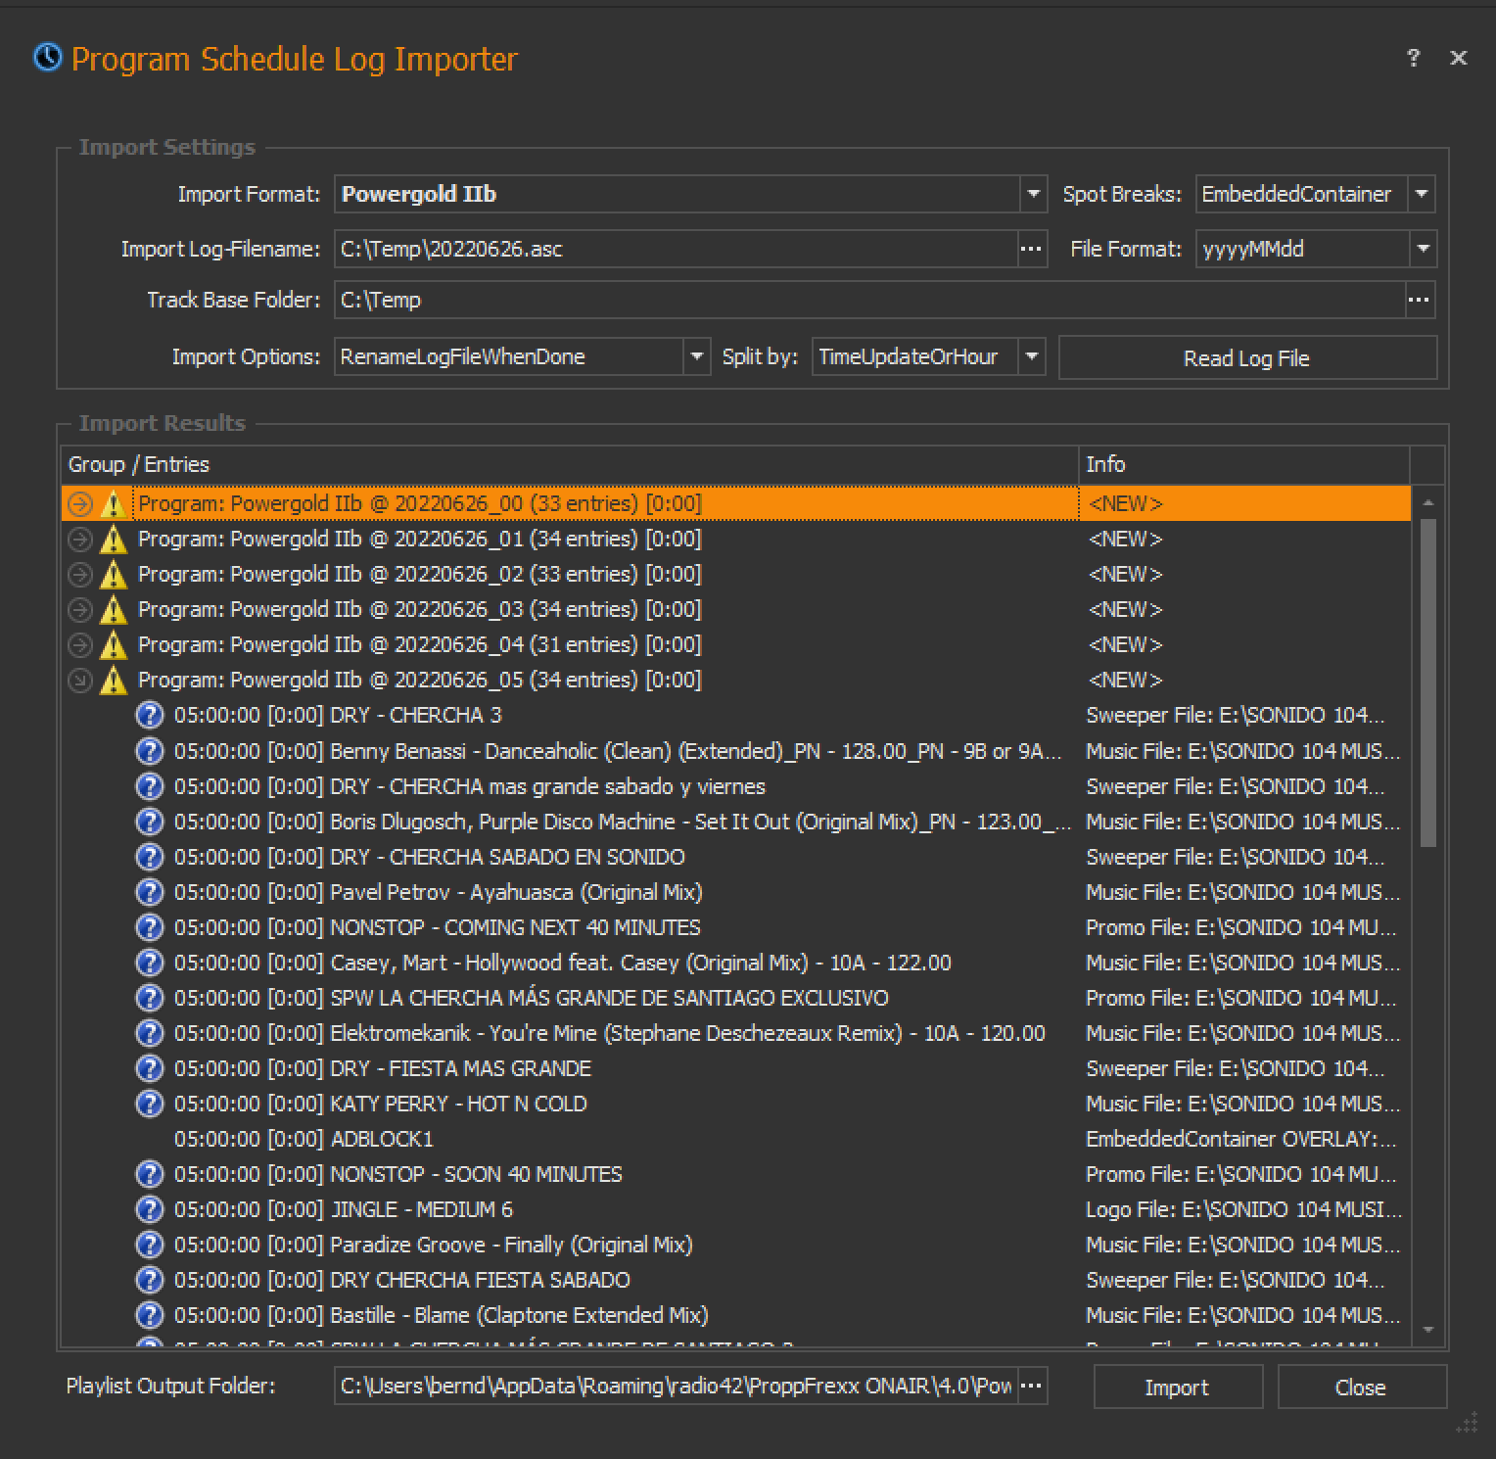Image resolution: width=1496 pixels, height=1459 pixels.
Task: Open the Playlist Output Folder browse dialog
Action: coord(1031,1387)
